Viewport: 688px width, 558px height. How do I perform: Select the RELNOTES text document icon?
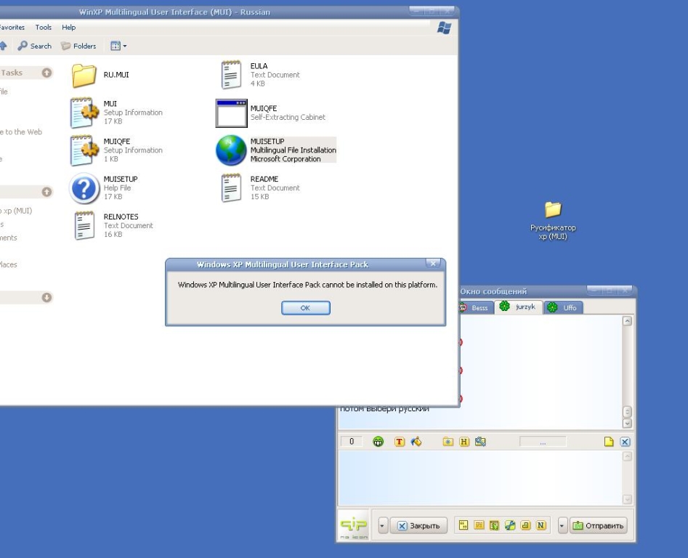(x=84, y=225)
